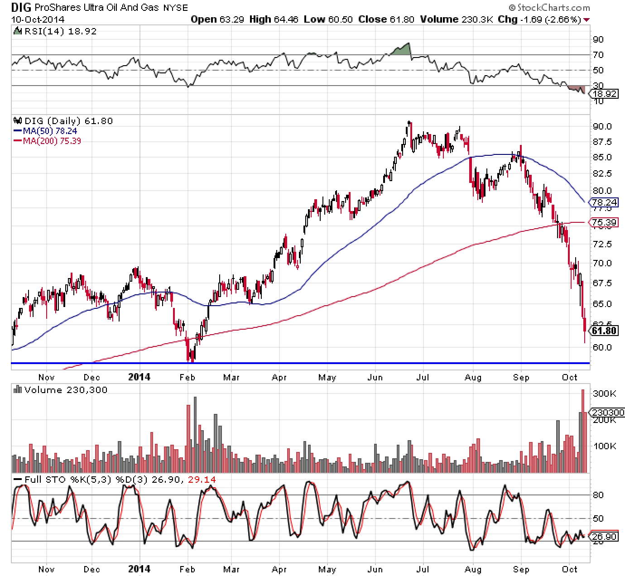Click the RSI 70 overbought axis label
This screenshot has height=576, width=625.
(598, 55)
